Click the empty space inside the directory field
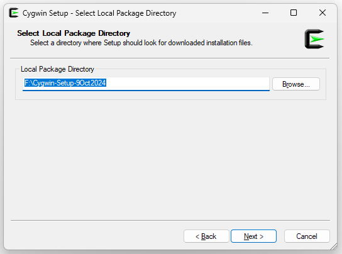Screen dimensions: 342x254 (x=187, y=84)
